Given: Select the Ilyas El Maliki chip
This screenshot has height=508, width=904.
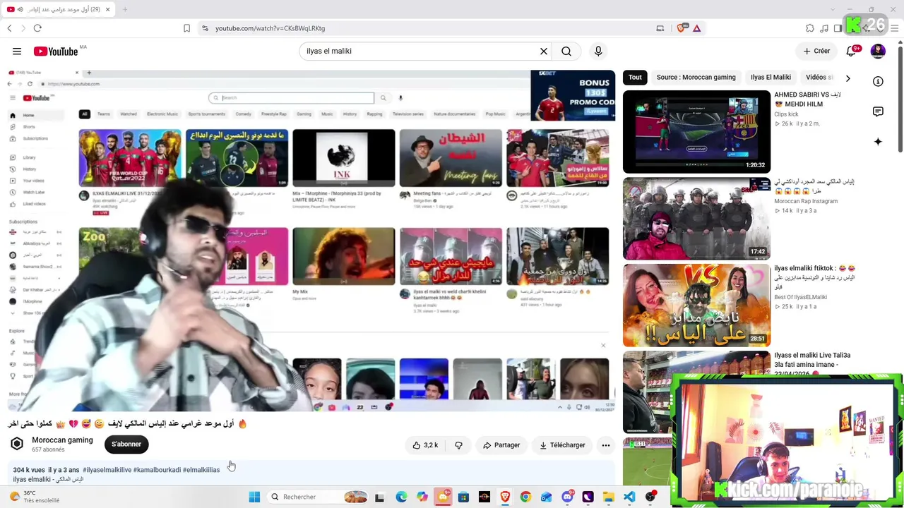Looking at the screenshot, I should pos(771,78).
